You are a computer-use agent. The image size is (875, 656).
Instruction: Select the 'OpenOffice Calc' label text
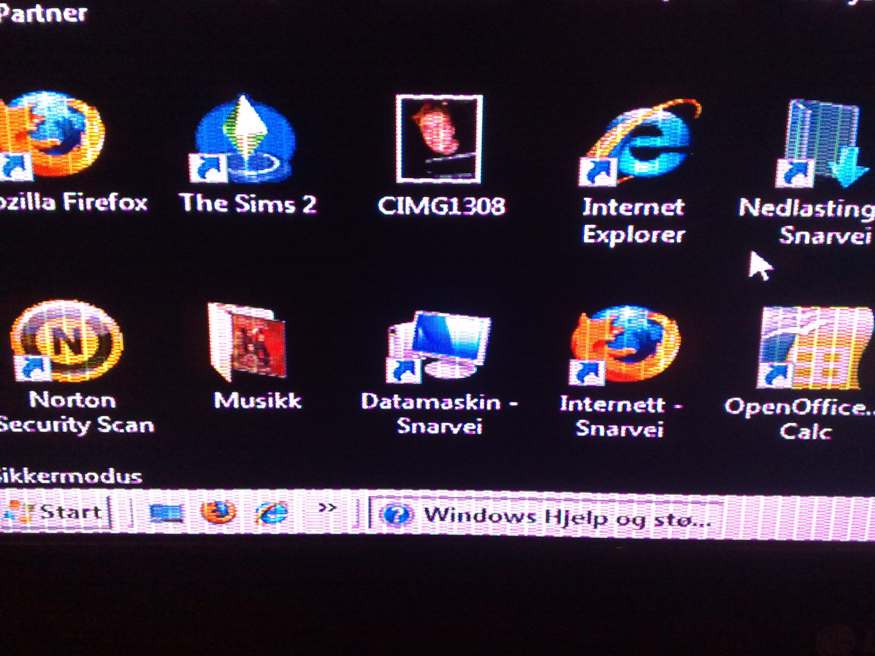coord(800,419)
